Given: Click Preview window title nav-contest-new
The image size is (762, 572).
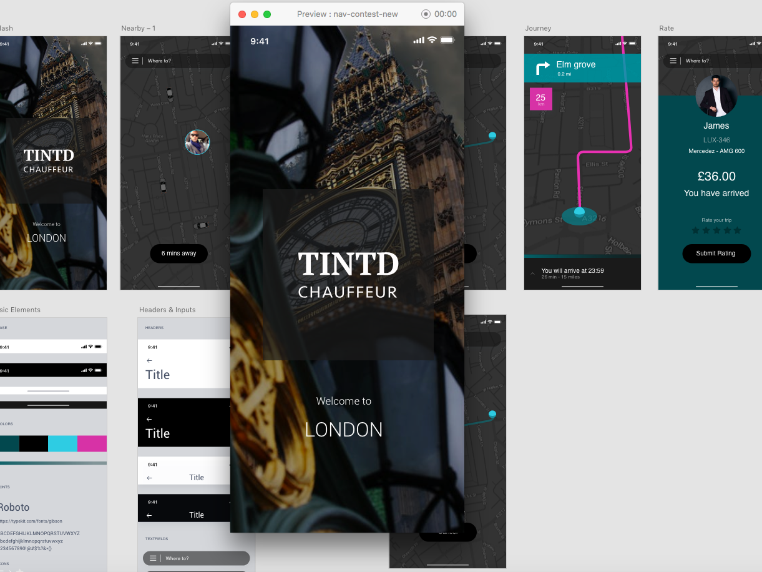Looking at the screenshot, I should [348, 14].
